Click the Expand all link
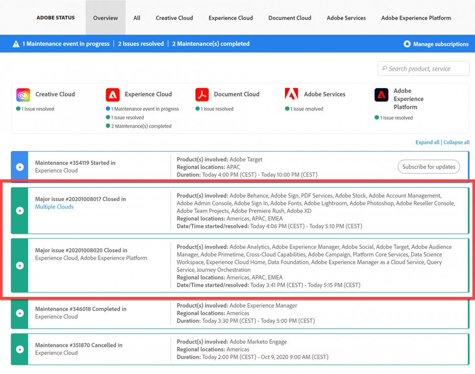The width and height of the screenshot is (475, 374). pyautogui.click(x=427, y=142)
